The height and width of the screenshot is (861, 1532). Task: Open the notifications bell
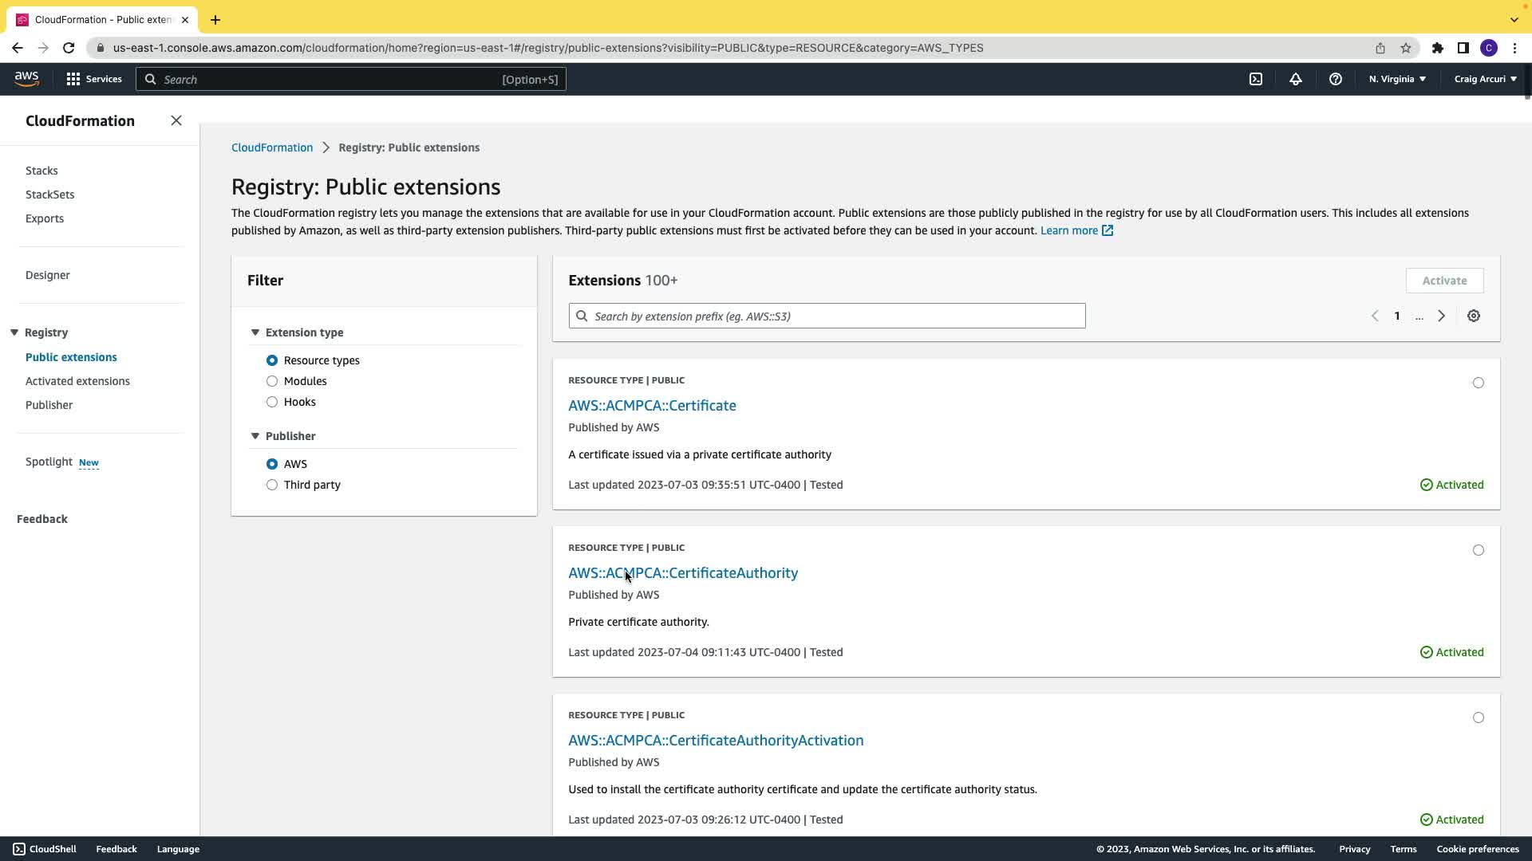click(x=1295, y=79)
